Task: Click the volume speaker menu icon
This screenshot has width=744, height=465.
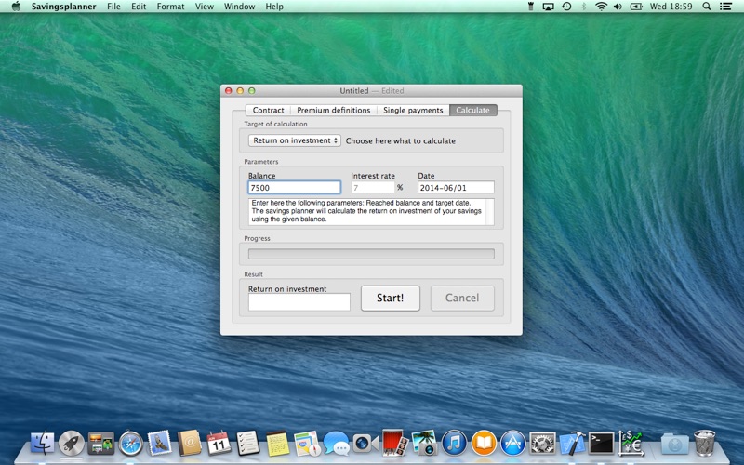Action: pyautogui.click(x=618, y=7)
